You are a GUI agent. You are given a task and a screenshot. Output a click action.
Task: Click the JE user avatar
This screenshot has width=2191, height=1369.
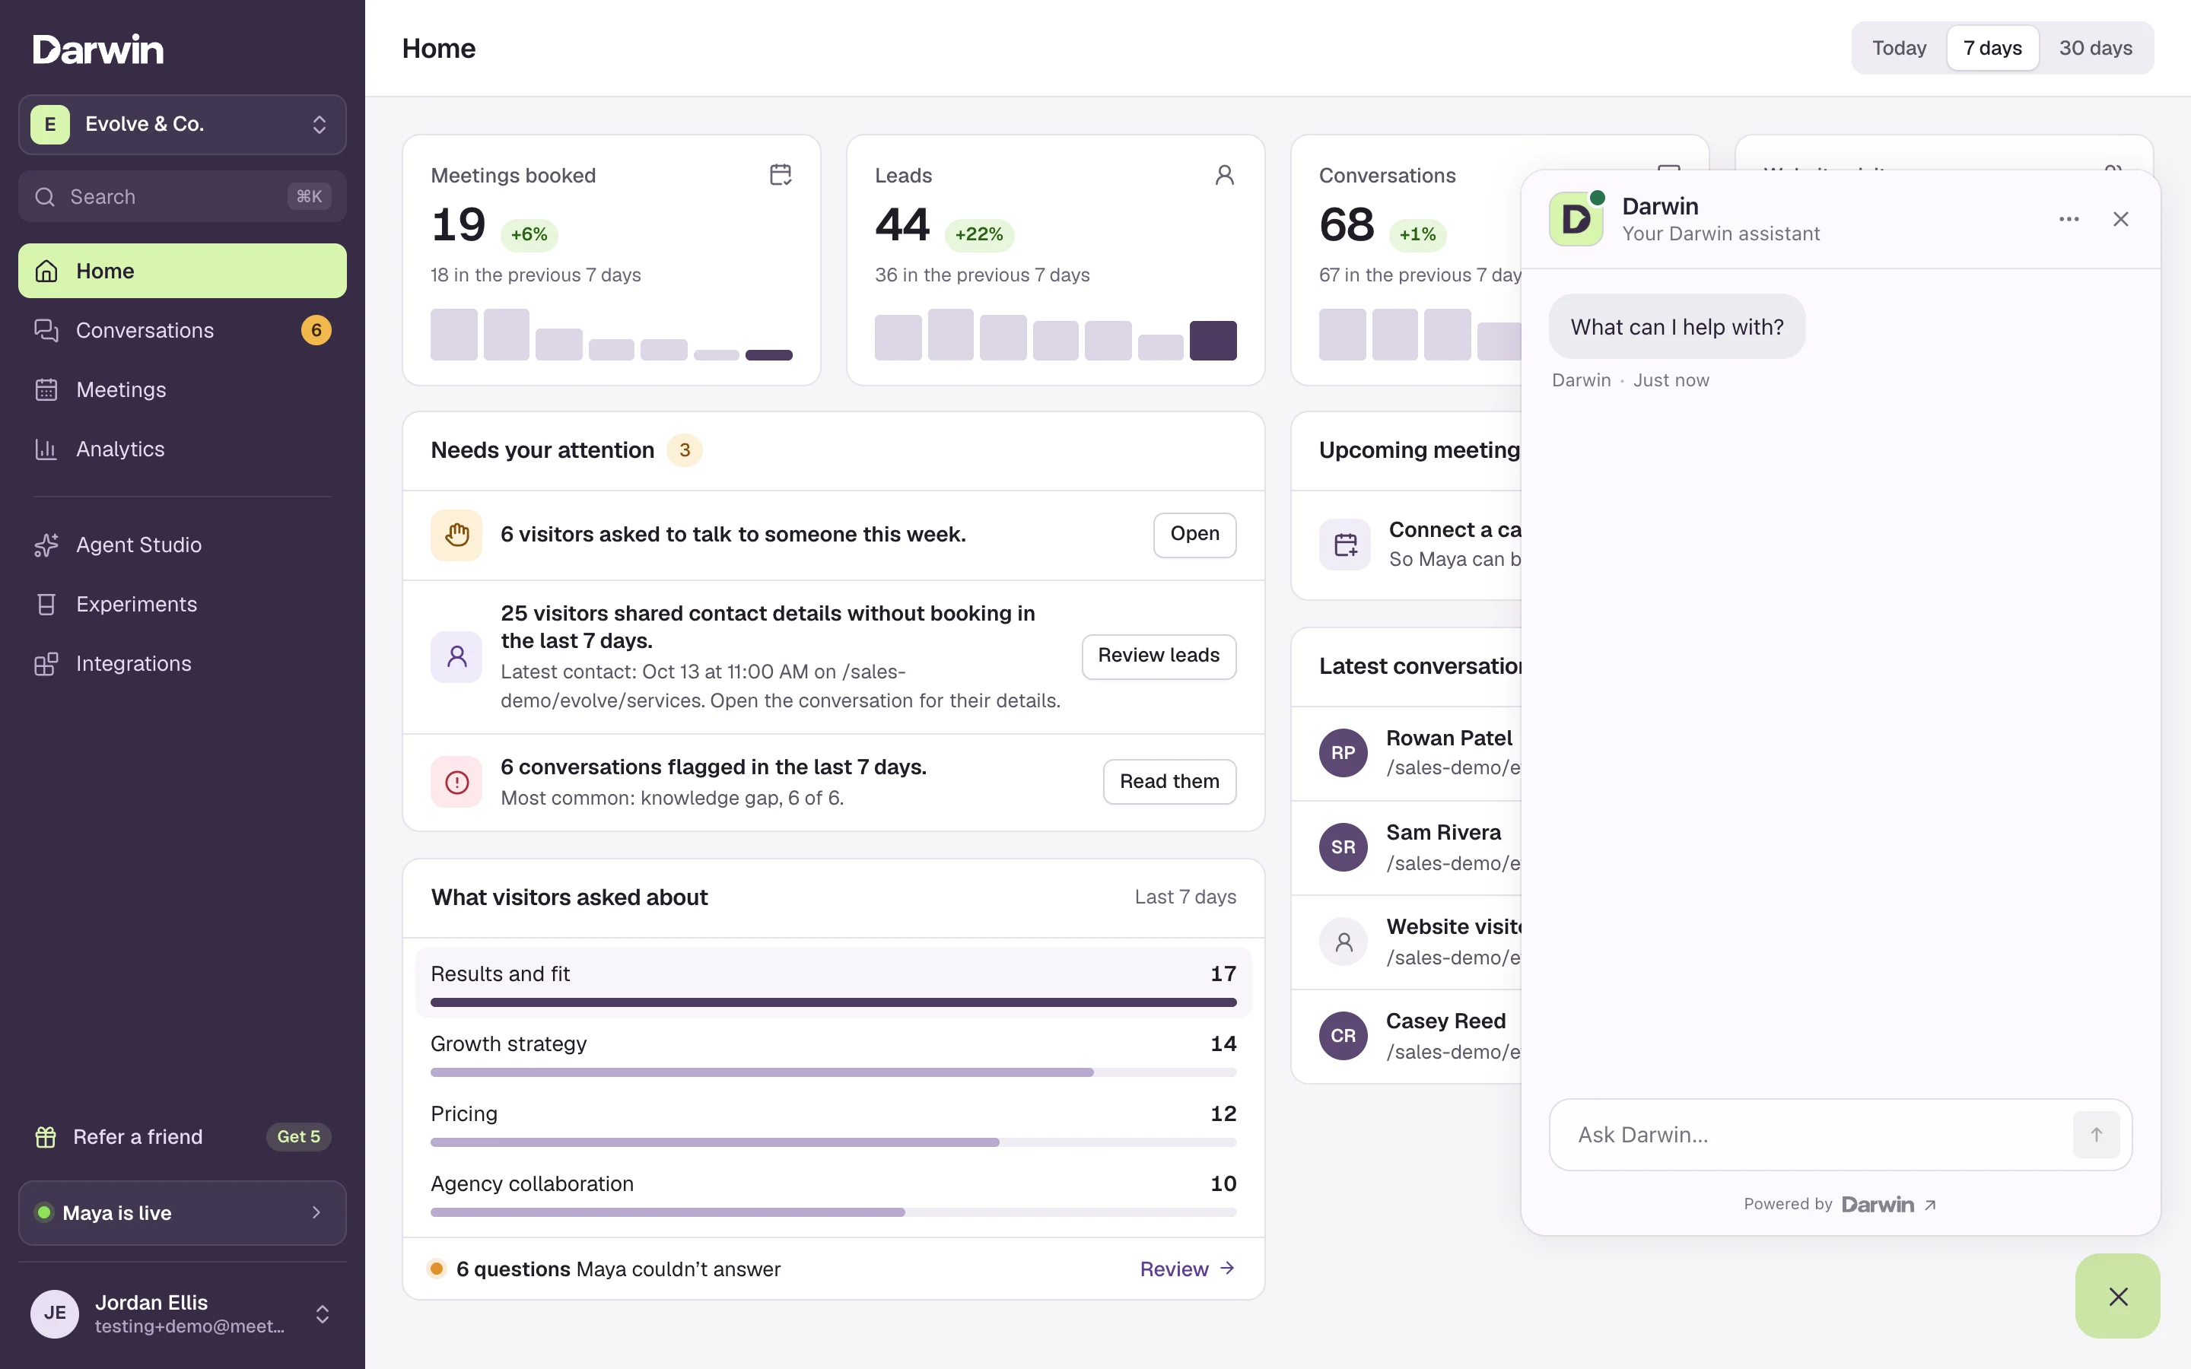click(x=54, y=1313)
